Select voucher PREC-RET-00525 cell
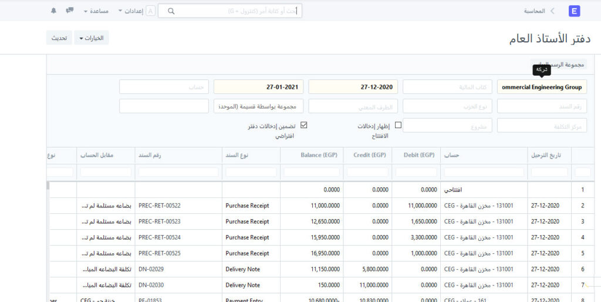The image size is (601, 302). 178,253
